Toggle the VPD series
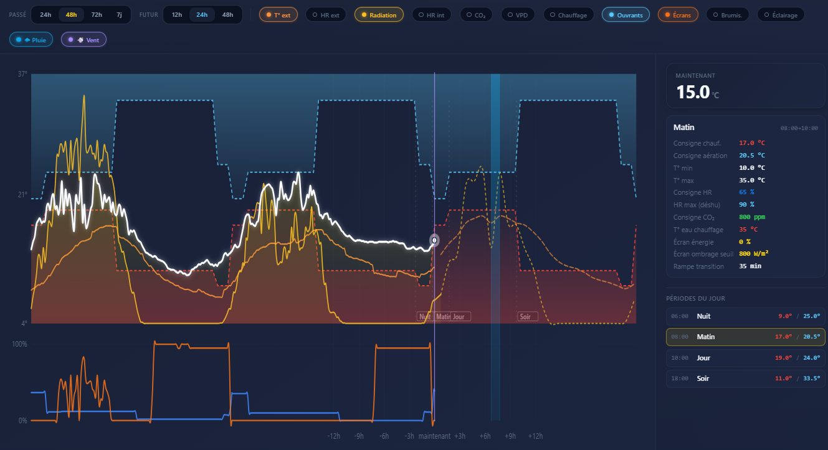Screen dimensions: 828x450 pyautogui.click(x=518, y=15)
